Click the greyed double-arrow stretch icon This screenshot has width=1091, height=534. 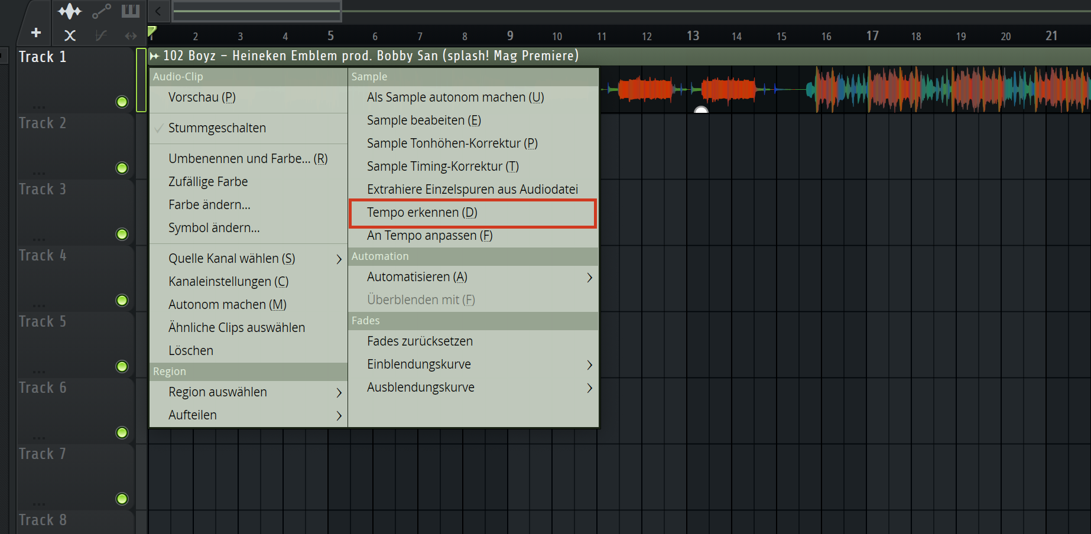point(131,36)
